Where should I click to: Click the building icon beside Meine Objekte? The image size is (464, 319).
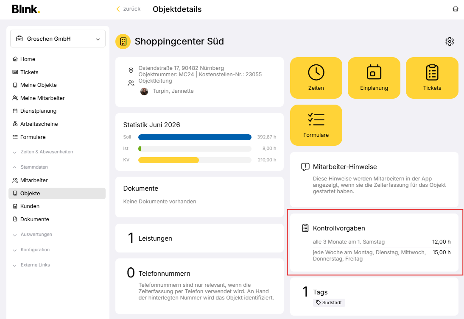click(x=15, y=85)
